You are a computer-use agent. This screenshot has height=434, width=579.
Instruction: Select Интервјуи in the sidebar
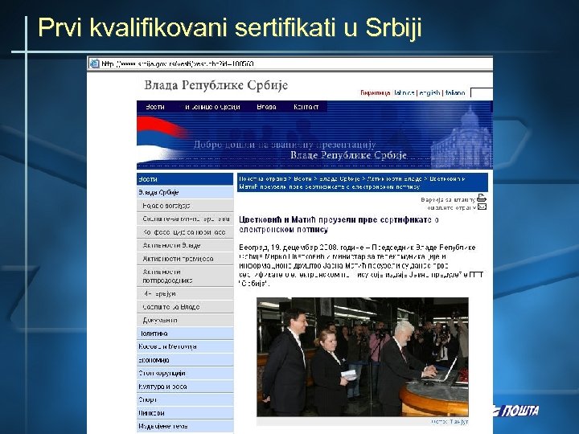185,294
